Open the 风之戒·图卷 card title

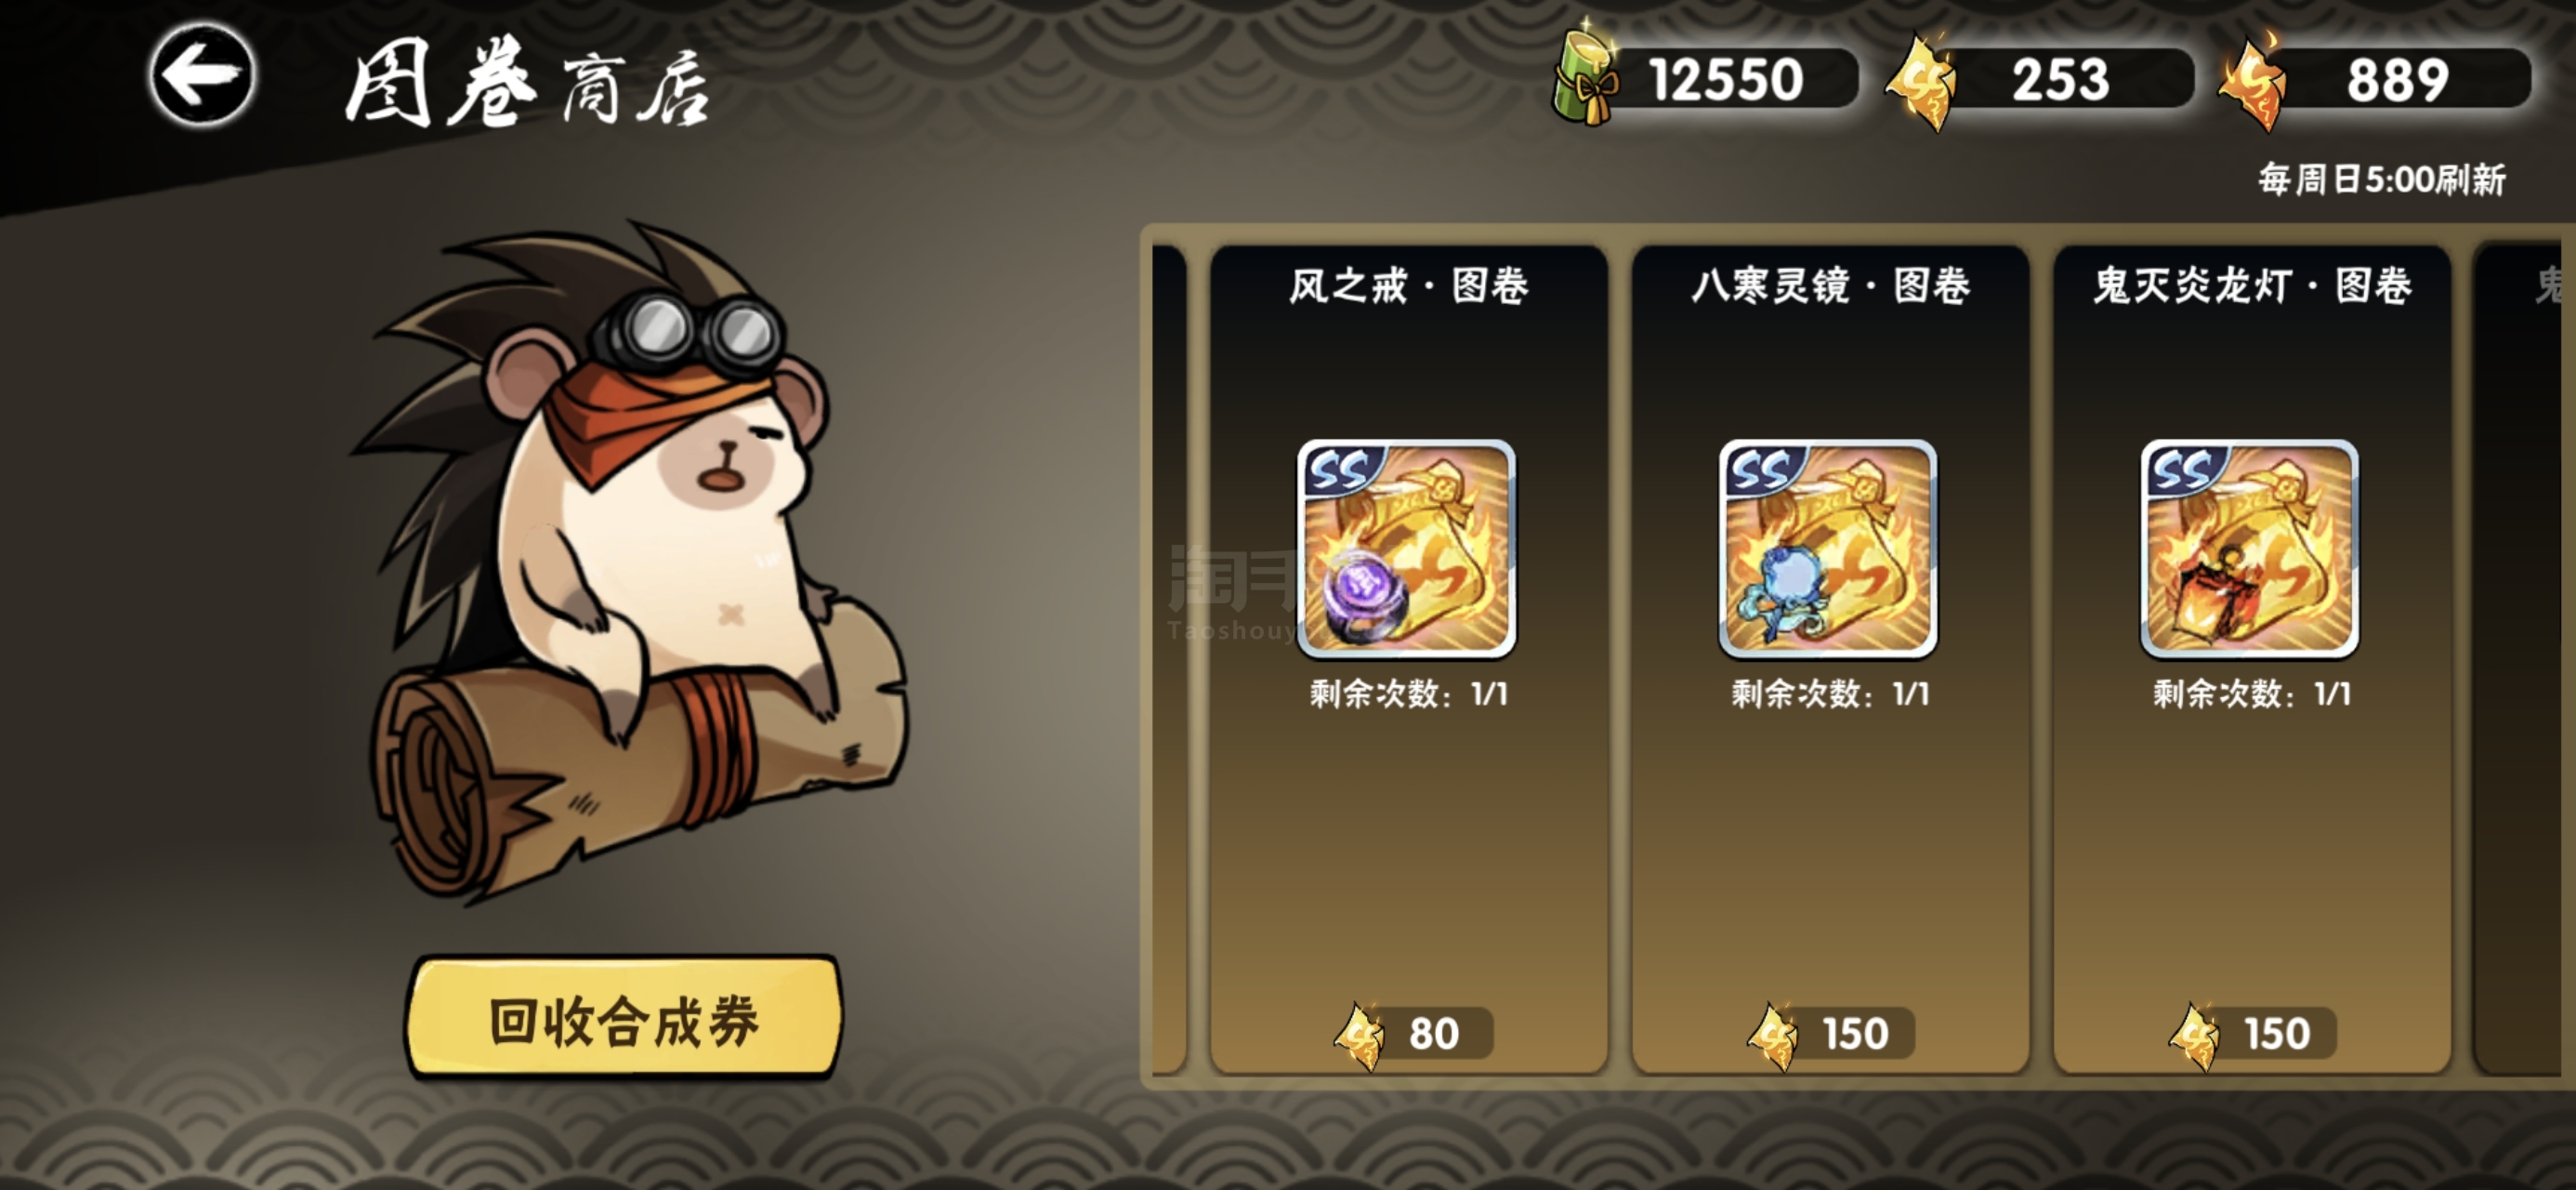pos(1408,286)
